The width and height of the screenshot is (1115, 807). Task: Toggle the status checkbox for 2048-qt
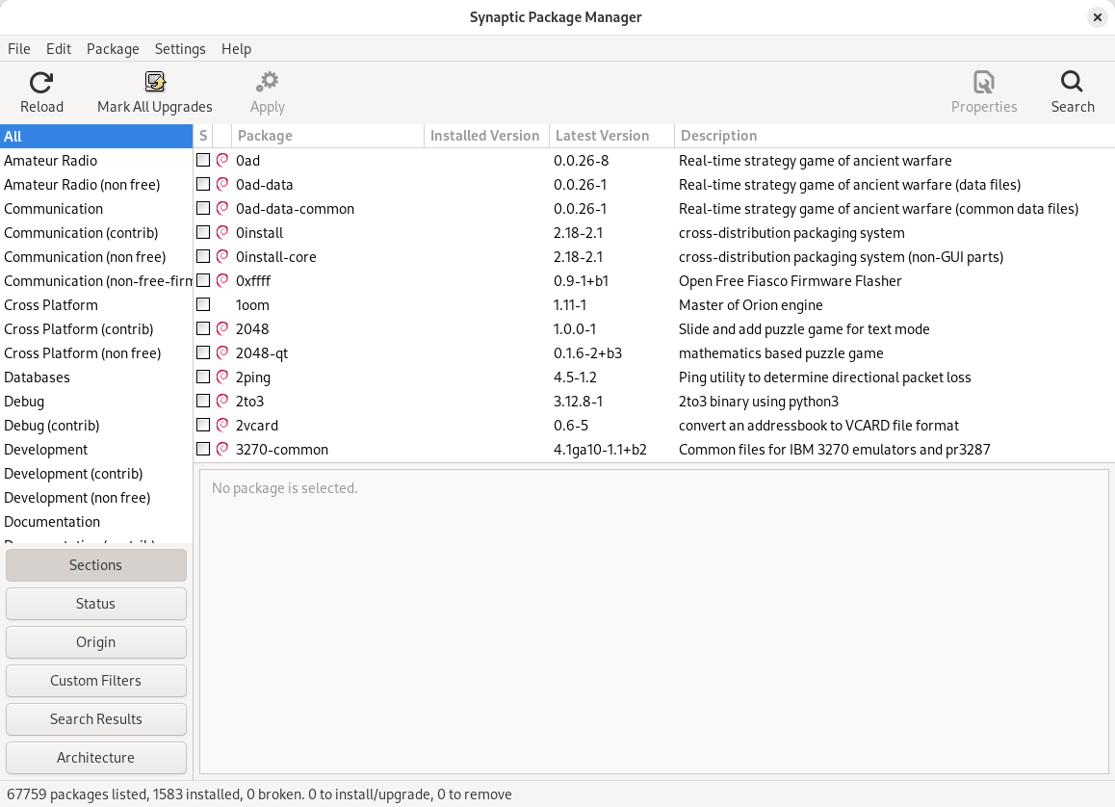coord(203,352)
